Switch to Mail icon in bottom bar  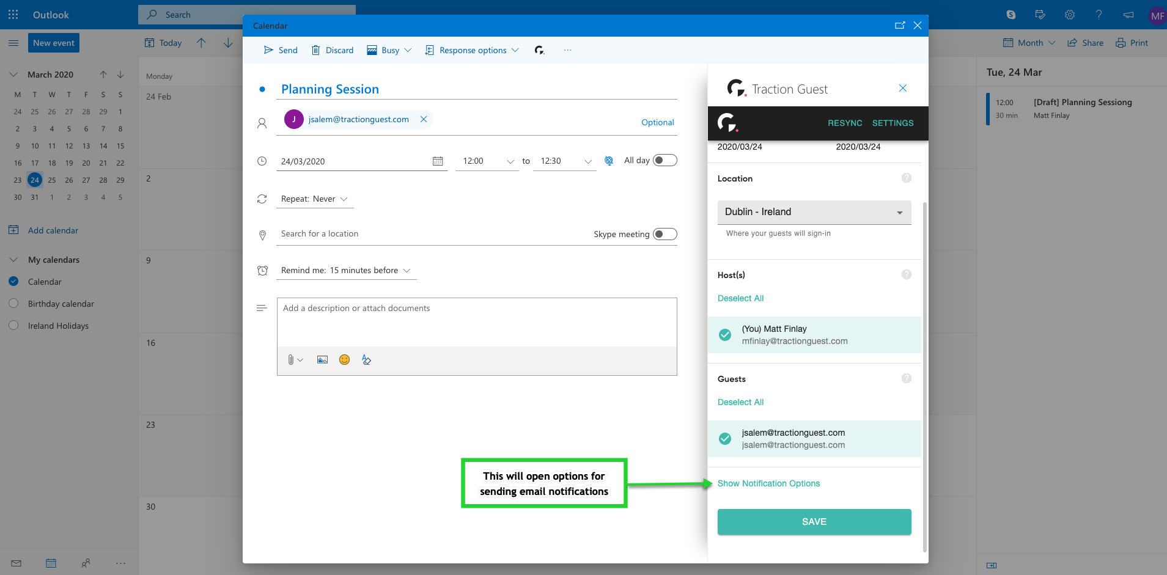(x=17, y=563)
